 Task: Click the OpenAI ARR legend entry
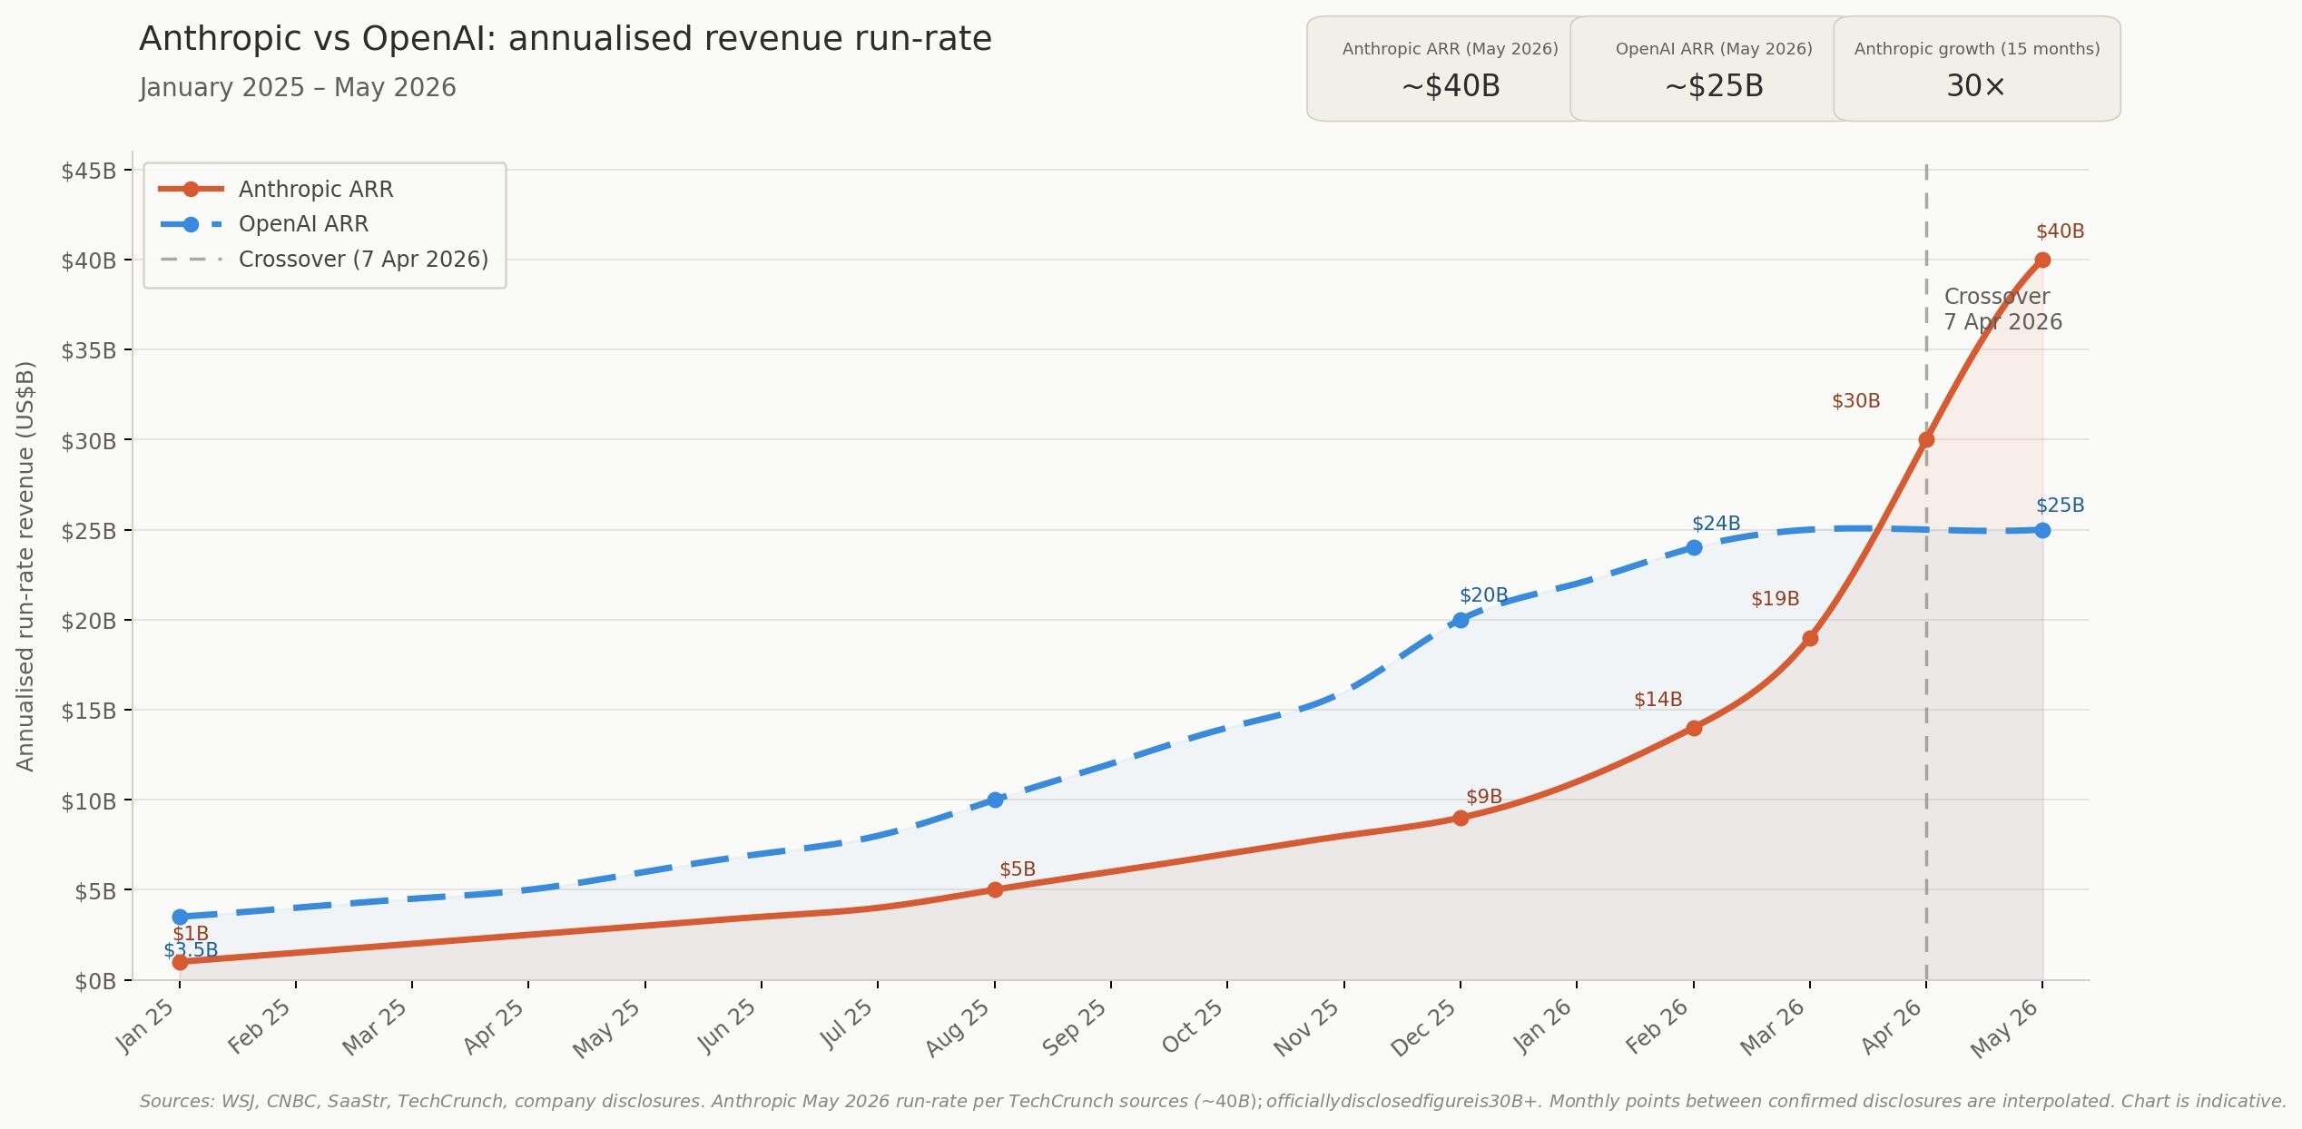click(x=264, y=224)
